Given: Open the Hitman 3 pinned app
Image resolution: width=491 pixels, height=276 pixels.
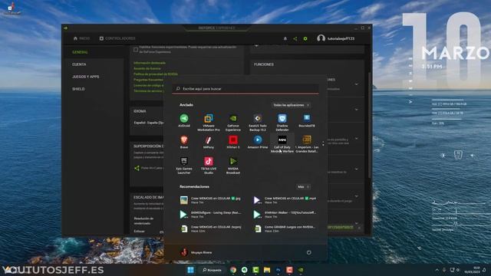Looking at the screenshot, I should pos(233,142).
